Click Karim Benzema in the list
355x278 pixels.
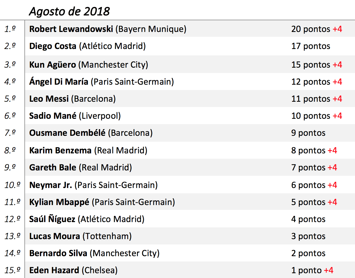coord(60,150)
